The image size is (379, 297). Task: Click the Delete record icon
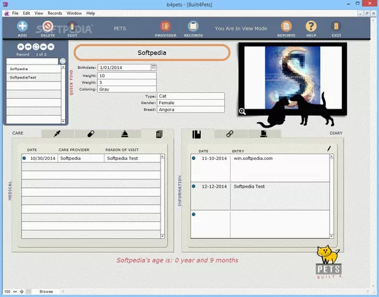click(47, 27)
